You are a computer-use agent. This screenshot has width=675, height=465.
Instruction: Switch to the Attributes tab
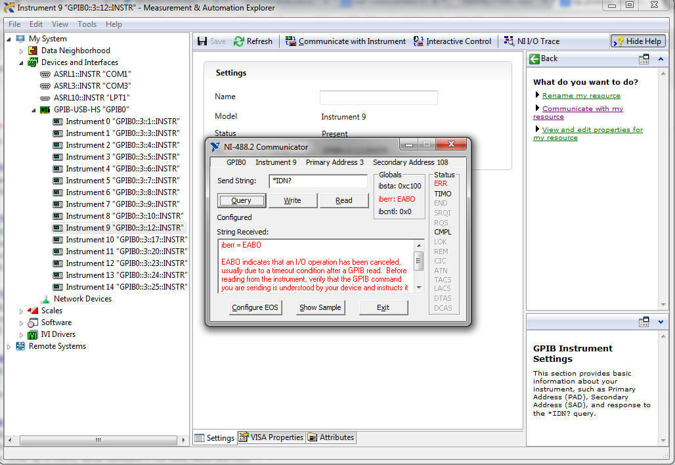pos(331,437)
